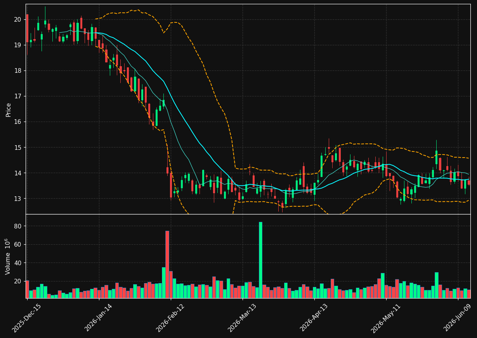
Task: Select the 20 tick on the Volume axis
Action: pyautogui.click(x=18, y=281)
